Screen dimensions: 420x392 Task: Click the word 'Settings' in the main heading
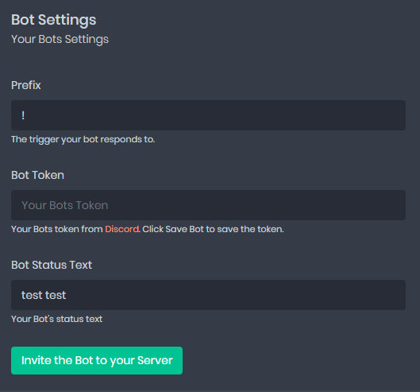coord(67,20)
